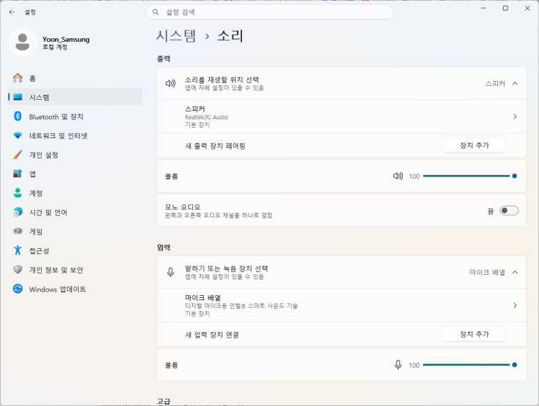Click the network Wi-Fi icon in the sidebar
The image size is (539, 406).
point(18,135)
